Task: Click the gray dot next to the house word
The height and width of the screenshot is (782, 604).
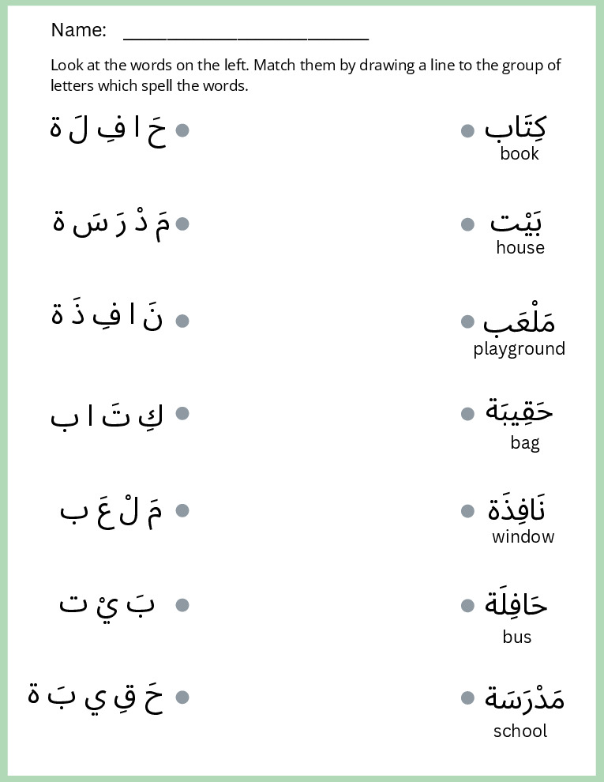Action: pos(467,225)
